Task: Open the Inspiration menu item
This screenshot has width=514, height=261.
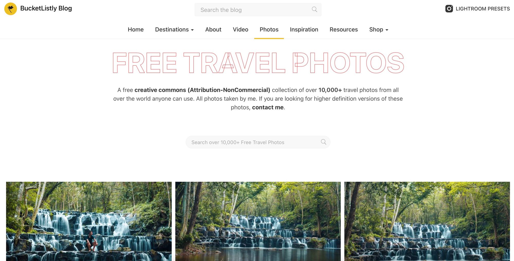Action: click(x=304, y=30)
